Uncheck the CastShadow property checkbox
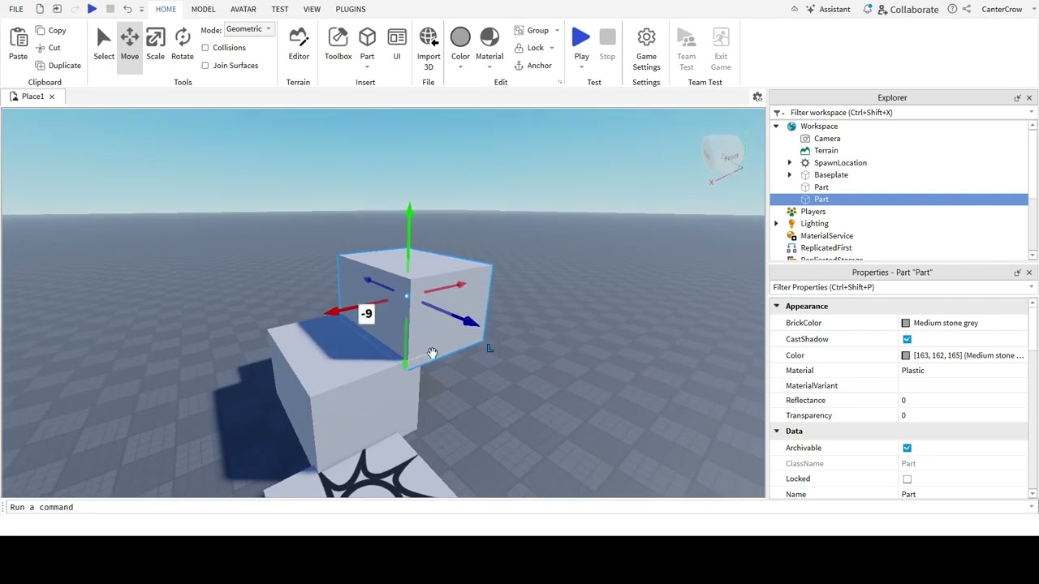This screenshot has width=1039, height=584. 907,339
